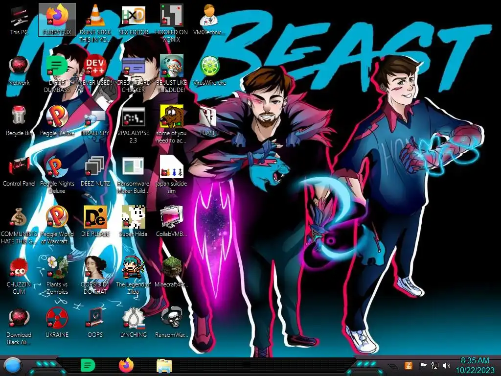Click the Control Panel desktop icon
The width and height of the screenshot is (501, 376).
(x=19, y=172)
